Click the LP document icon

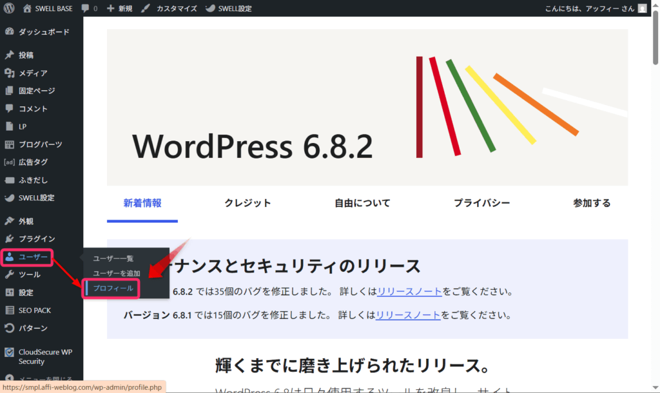[x=9, y=126]
